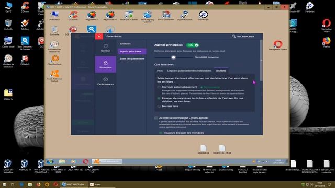Image resolution: width=335 pixels, height=188 pixels.
Task: Open Wise Disk Cleaner in the VM
Action: coord(129,16)
